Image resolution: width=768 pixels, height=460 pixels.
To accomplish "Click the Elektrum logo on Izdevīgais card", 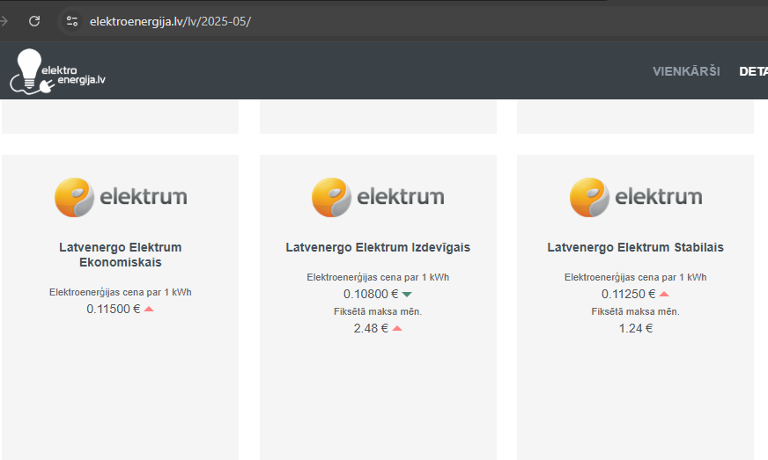I will (378, 197).
